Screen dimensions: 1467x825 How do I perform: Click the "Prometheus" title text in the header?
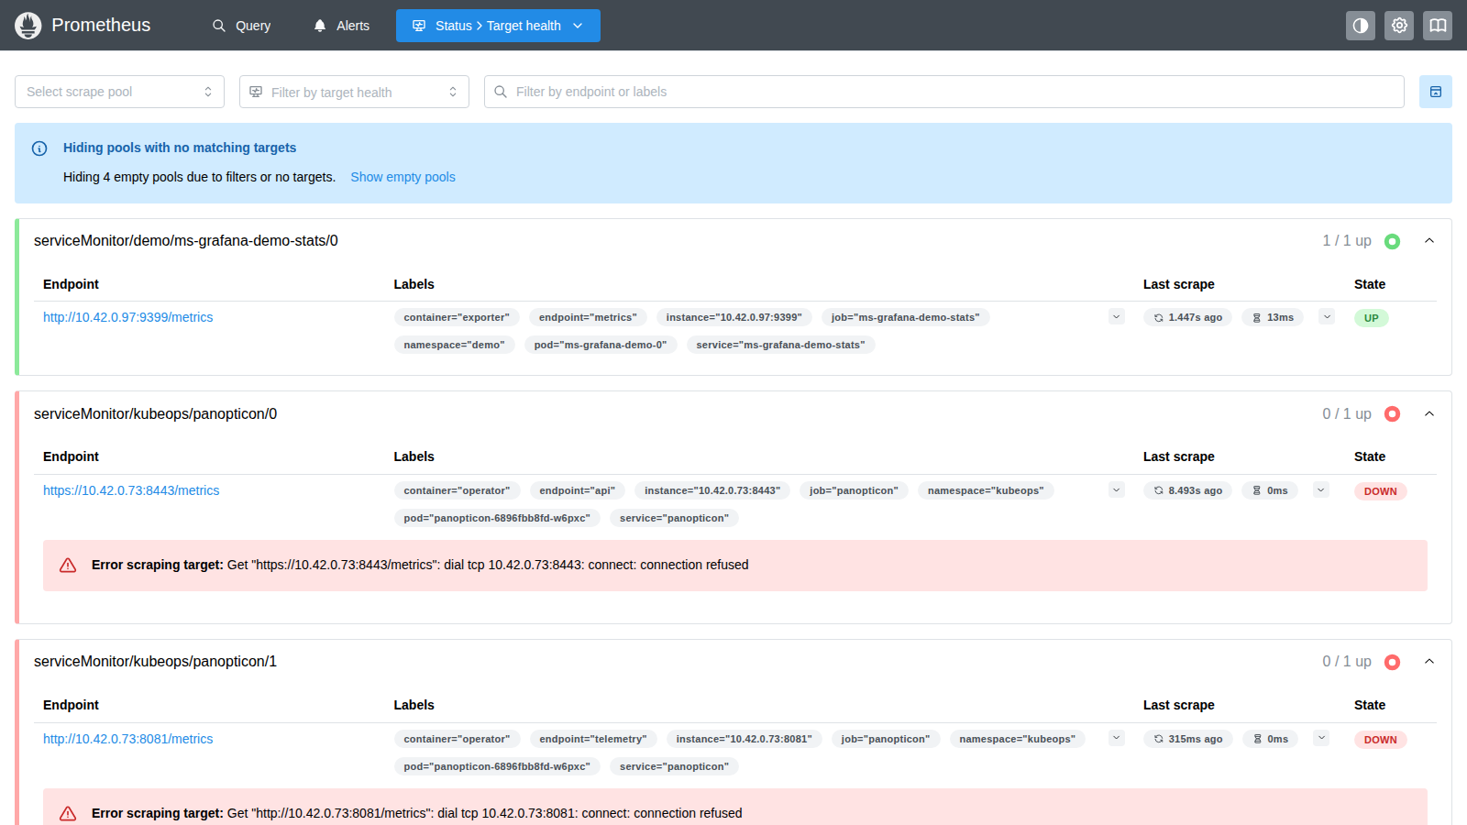click(x=101, y=26)
